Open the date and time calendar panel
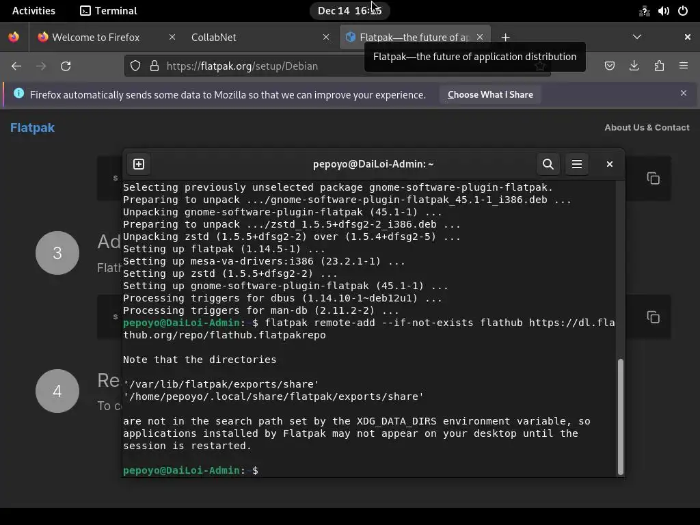The height and width of the screenshot is (525, 700). (x=349, y=11)
